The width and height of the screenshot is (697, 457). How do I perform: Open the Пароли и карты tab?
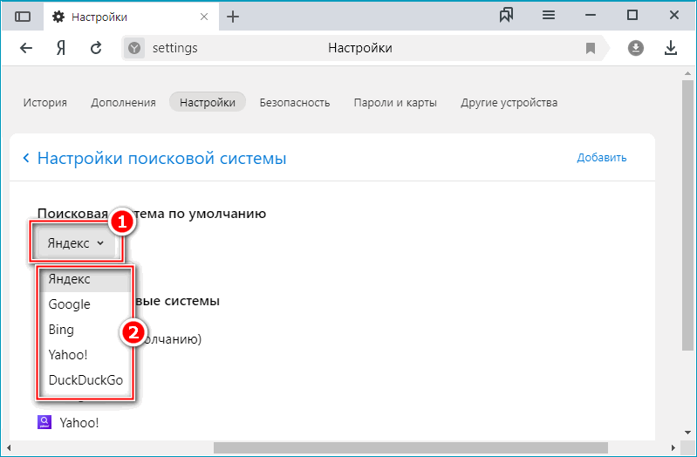[395, 103]
